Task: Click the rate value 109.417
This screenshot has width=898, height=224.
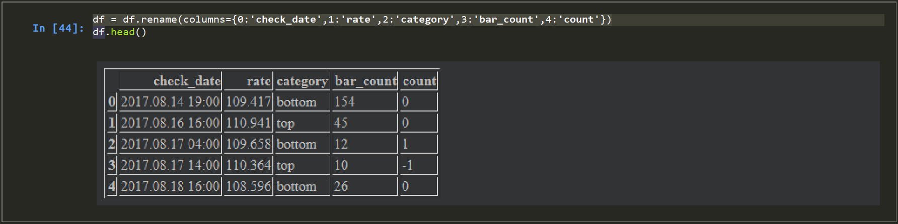Action: (x=248, y=102)
